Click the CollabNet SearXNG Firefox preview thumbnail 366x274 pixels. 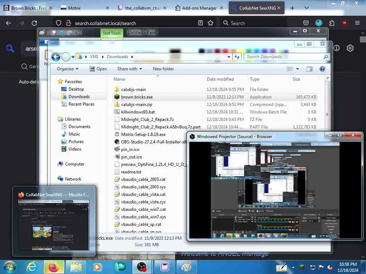[x=54, y=224]
